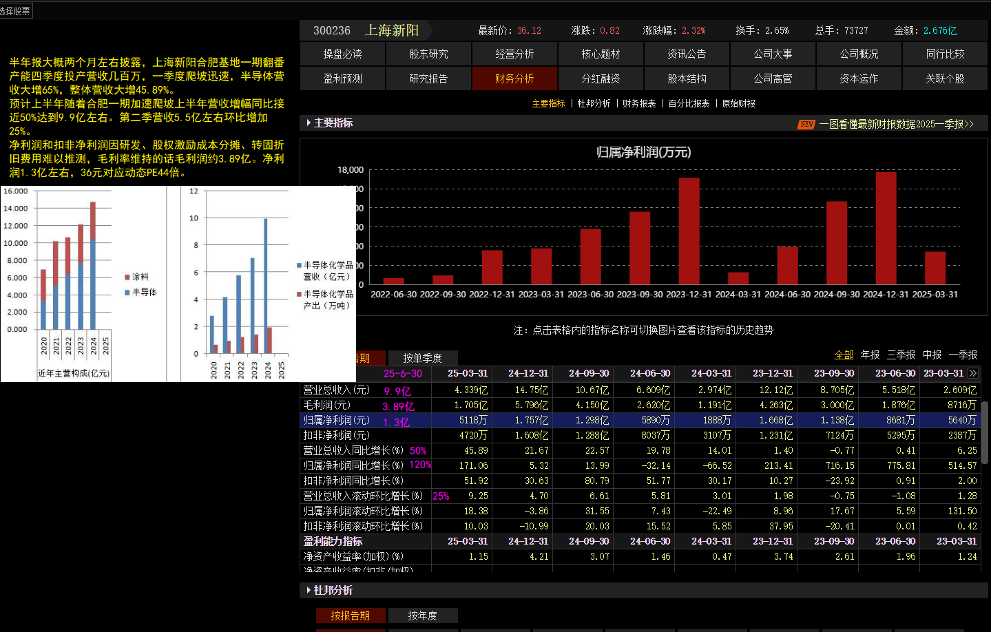
Task: Open 公司大事 section
Action: (773, 54)
